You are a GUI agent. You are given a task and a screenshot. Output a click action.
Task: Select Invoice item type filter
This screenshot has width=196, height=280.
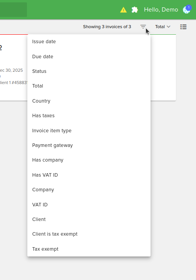(89, 130)
